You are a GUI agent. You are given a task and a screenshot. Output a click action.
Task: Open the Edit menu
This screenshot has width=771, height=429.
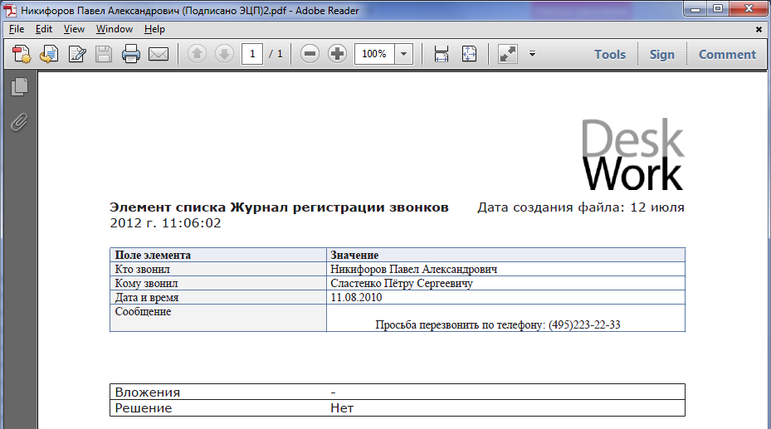(x=44, y=29)
